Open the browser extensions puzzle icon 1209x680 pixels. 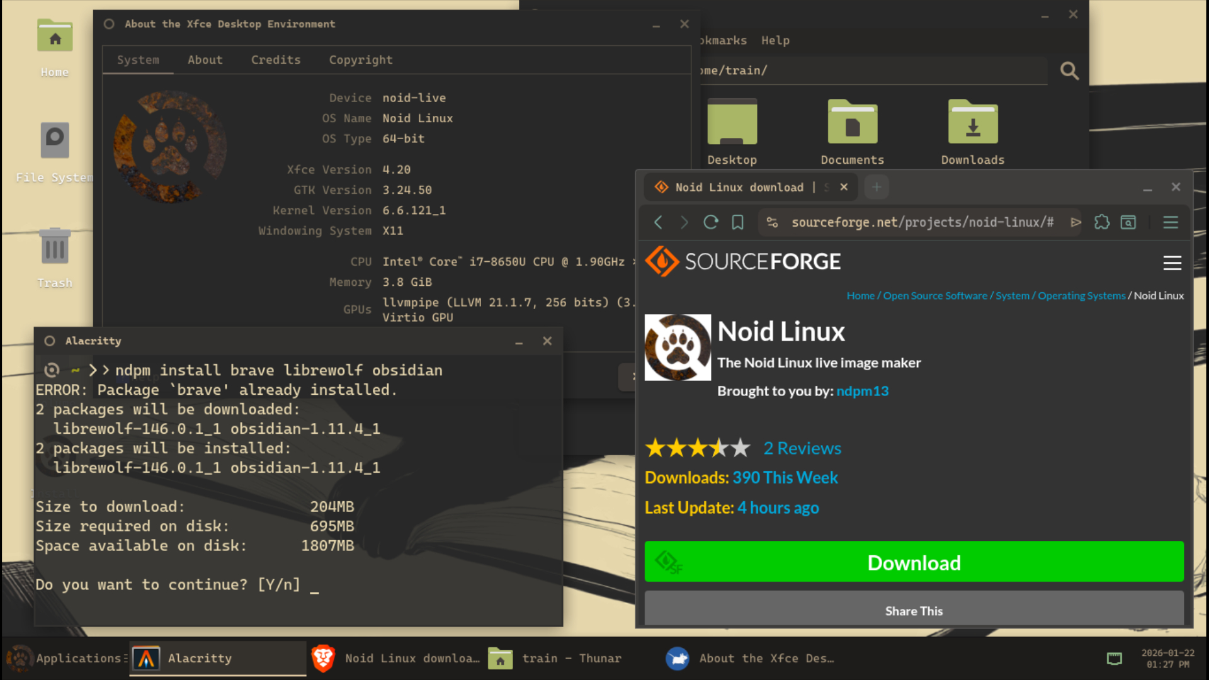[1102, 222]
